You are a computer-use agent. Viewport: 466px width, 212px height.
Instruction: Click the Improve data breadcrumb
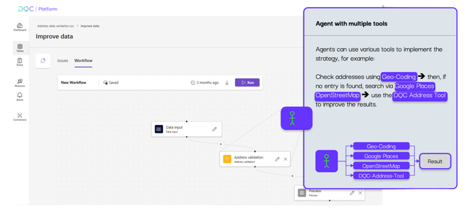90,26
